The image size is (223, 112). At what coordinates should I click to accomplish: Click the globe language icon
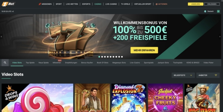click(x=205, y=11)
